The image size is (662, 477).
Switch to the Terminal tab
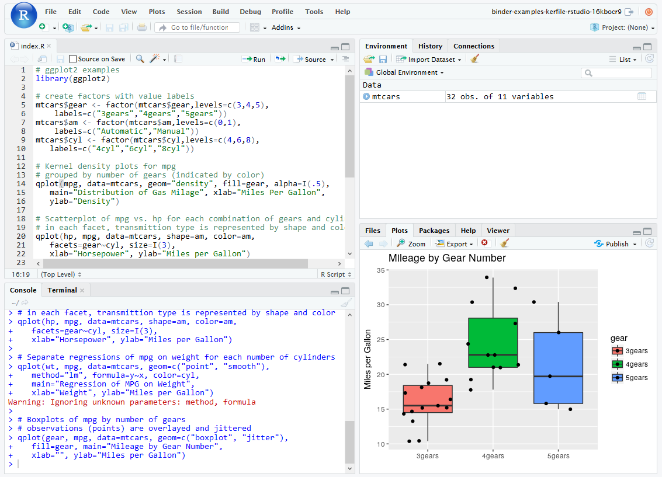[61, 290]
